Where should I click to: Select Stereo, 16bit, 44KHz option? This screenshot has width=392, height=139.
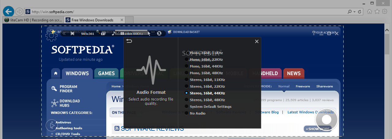[205, 93]
